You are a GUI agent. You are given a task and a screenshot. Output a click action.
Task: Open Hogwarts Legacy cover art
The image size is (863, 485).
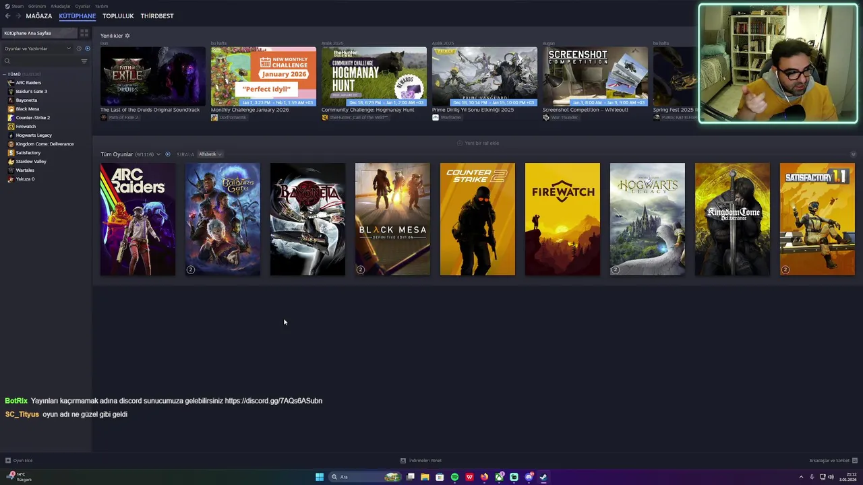(x=647, y=219)
